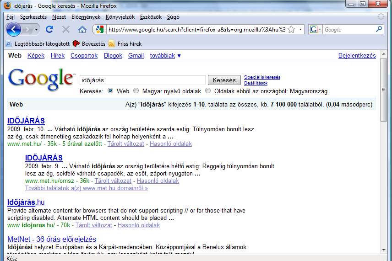Click the bookmarks feed icon beside Friss hírek
The width and height of the screenshot is (392, 261).
point(112,44)
